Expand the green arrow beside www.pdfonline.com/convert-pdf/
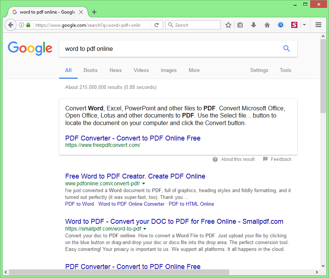The height and width of the screenshot is (278, 329). [144, 184]
